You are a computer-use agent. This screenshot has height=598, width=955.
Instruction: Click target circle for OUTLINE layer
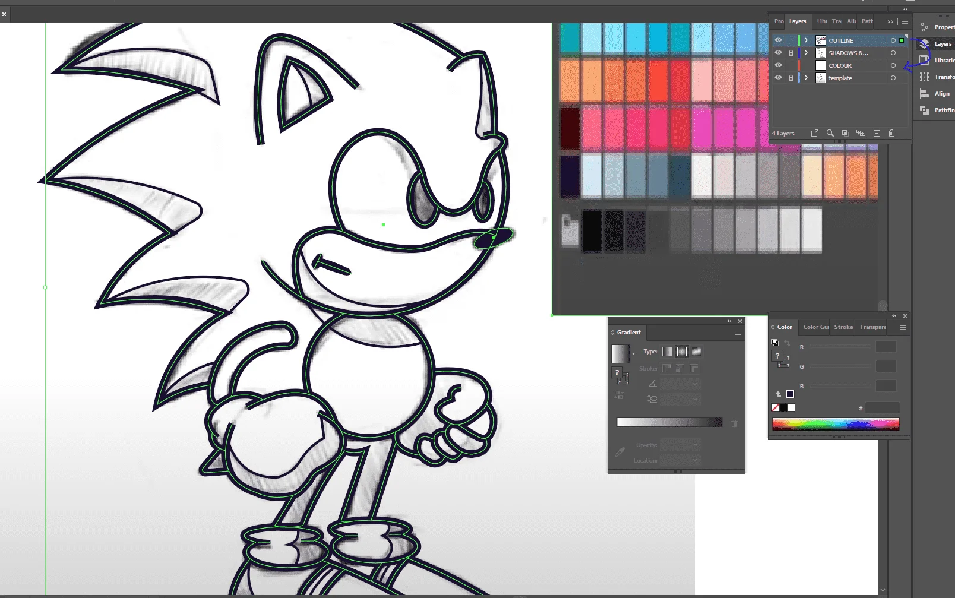coord(893,40)
